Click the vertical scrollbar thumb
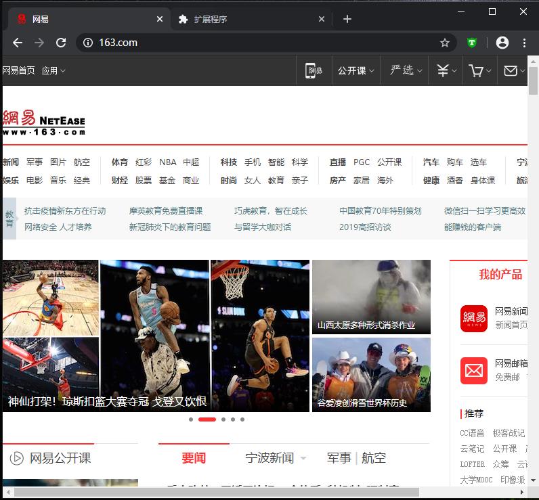This screenshot has height=500, width=539. pos(533,81)
